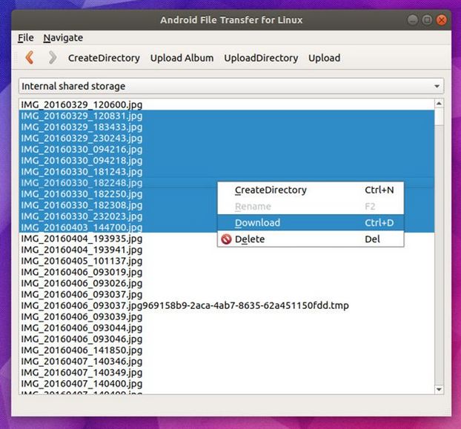Image resolution: width=461 pixels, height=429 pixels.
Task: Select file IMG_20160330_181243.jpg
Action: pos(226,172)
